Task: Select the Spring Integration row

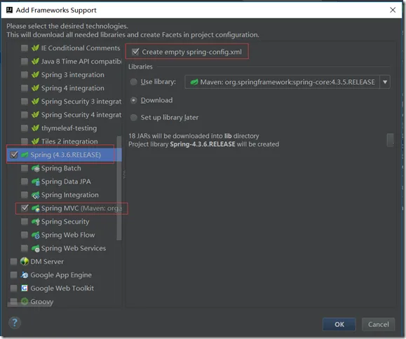Action: pos(65,195)
